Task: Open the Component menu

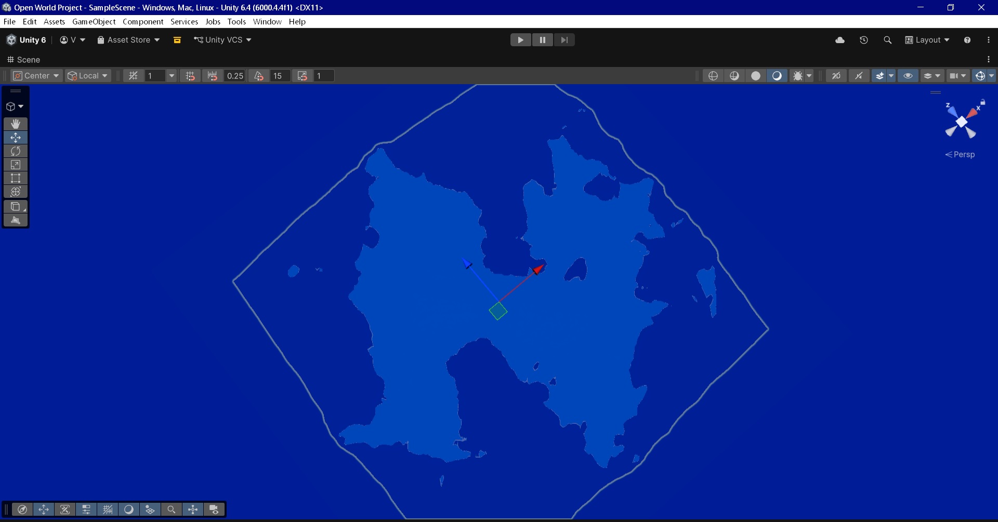Action: (x=143, y=22)
